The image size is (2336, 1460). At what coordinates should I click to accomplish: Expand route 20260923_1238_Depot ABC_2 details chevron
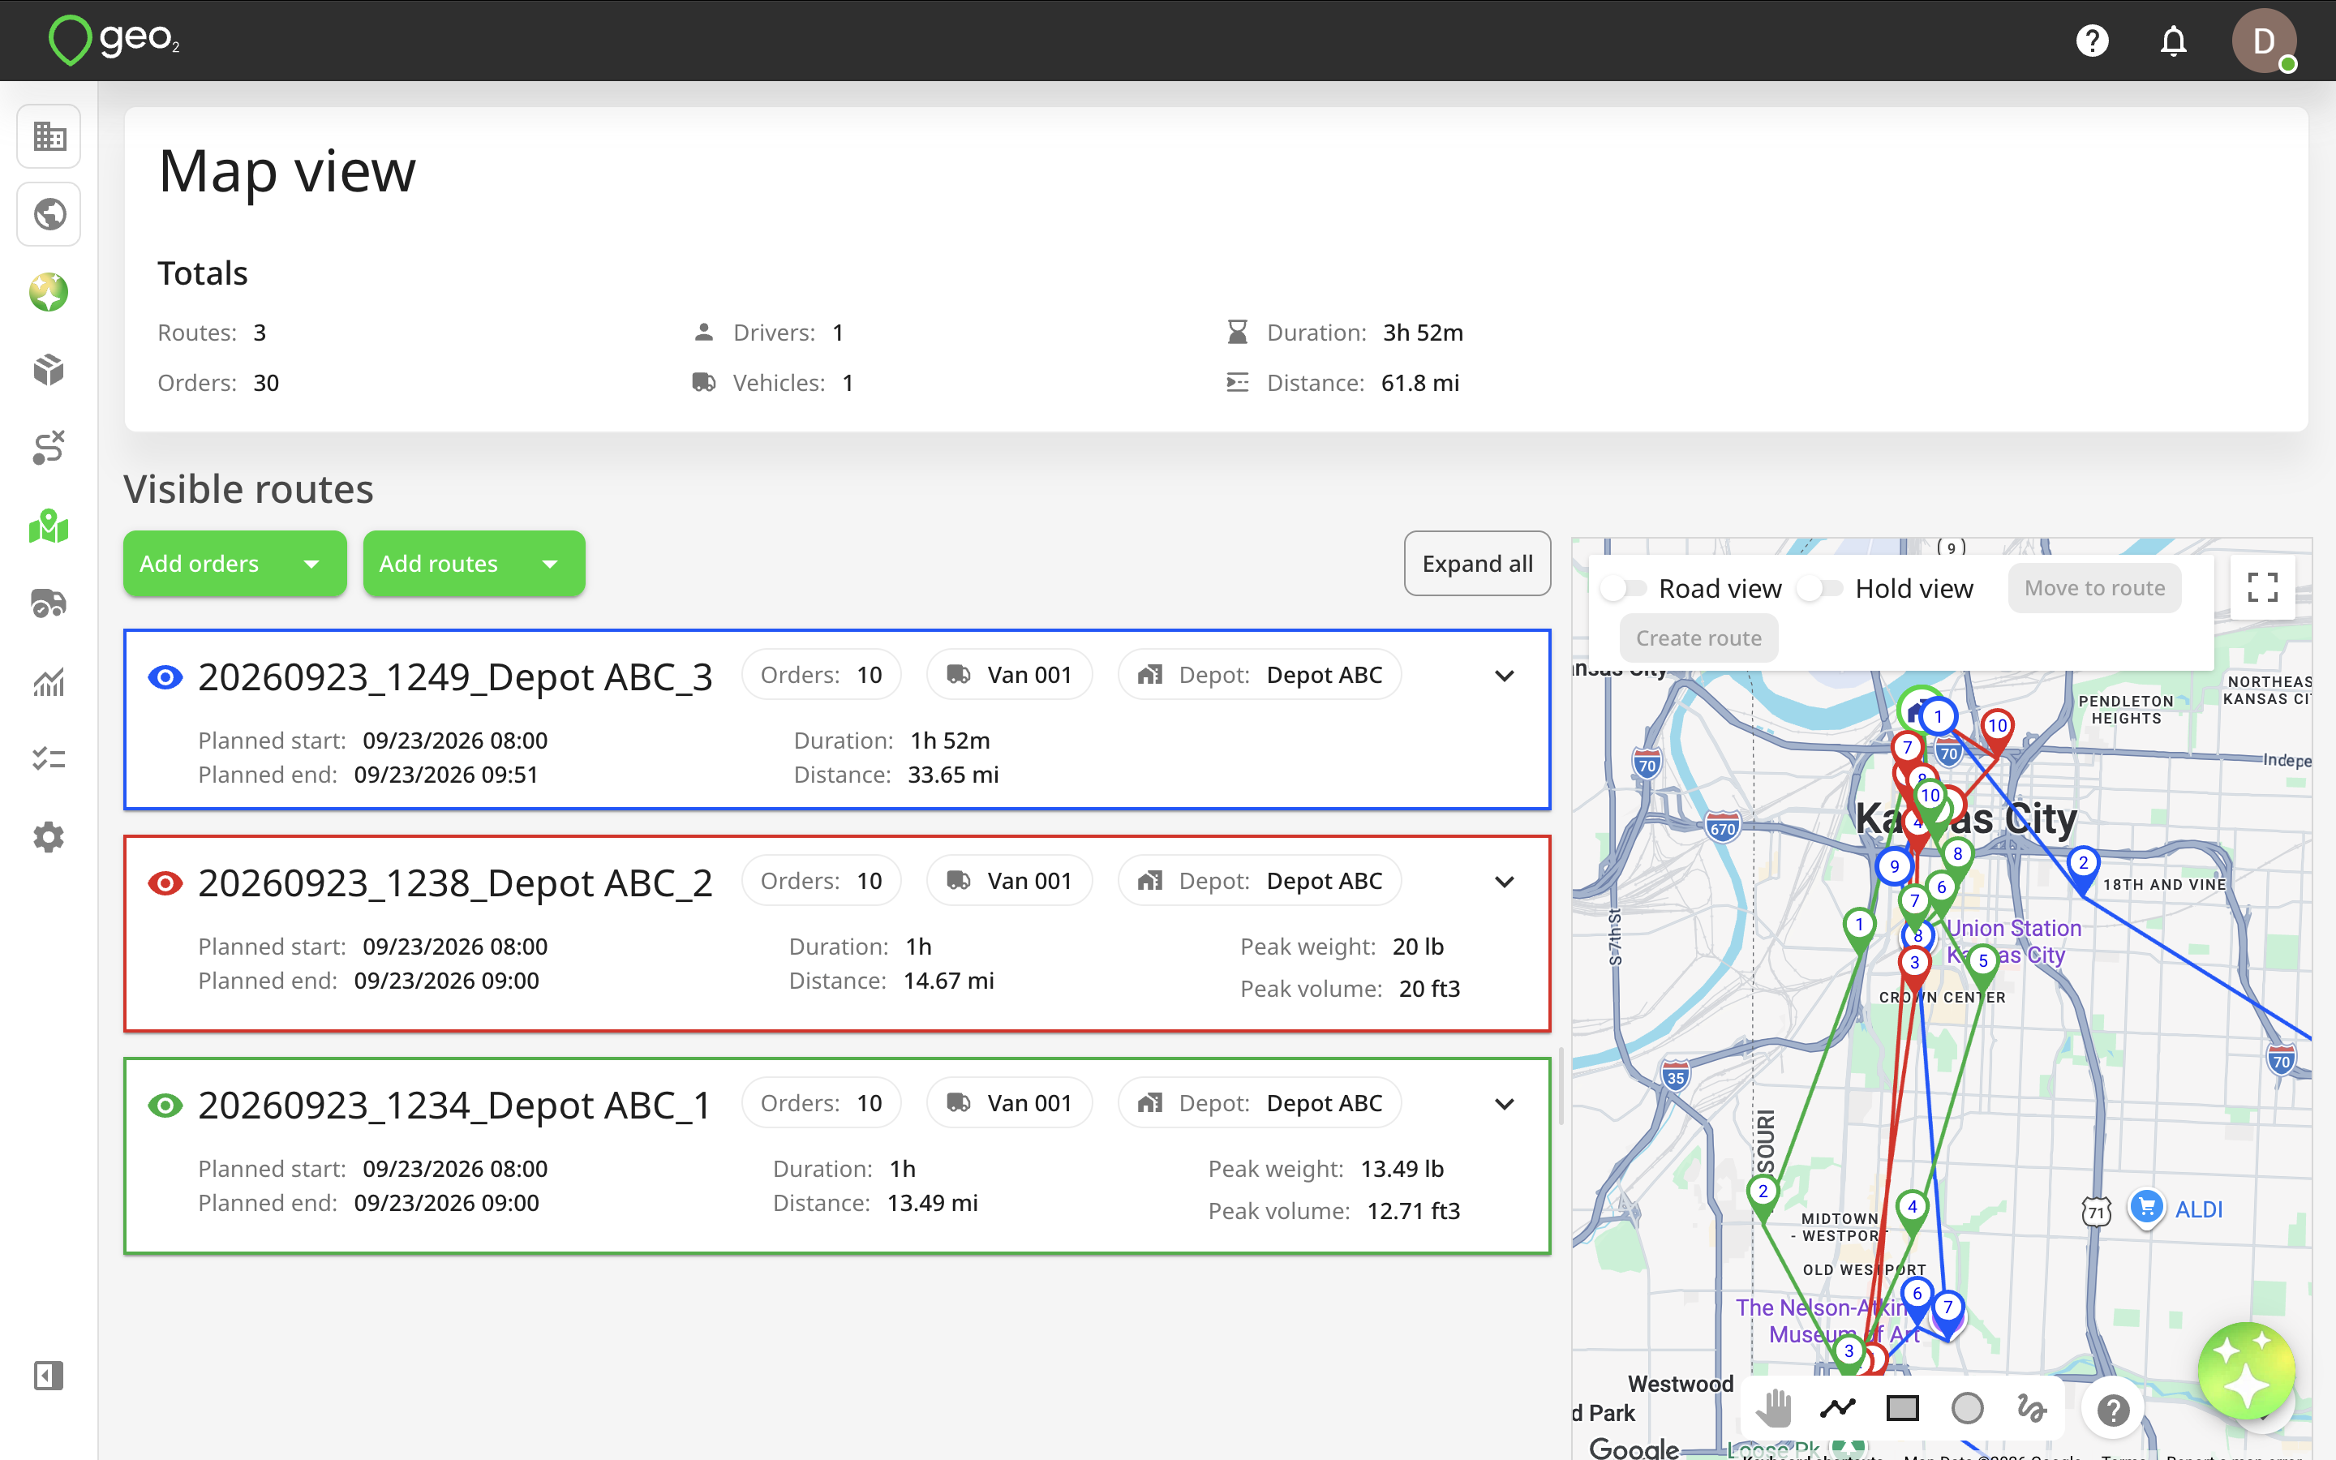pos(1504,882)
